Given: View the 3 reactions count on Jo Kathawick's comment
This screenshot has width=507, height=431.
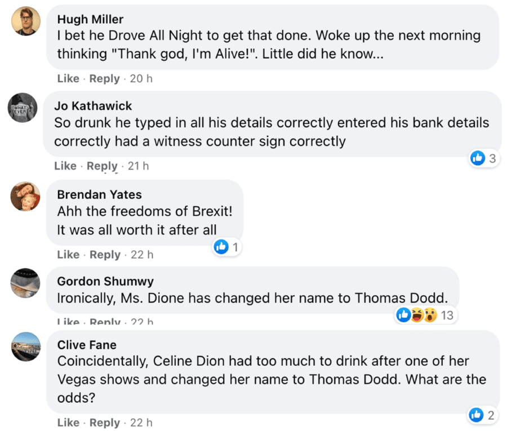Looking at the screenshot, I should pyautogui.click(x=492, y=158).
